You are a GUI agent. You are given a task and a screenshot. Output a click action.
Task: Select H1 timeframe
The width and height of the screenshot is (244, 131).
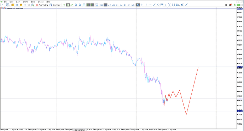117,5
